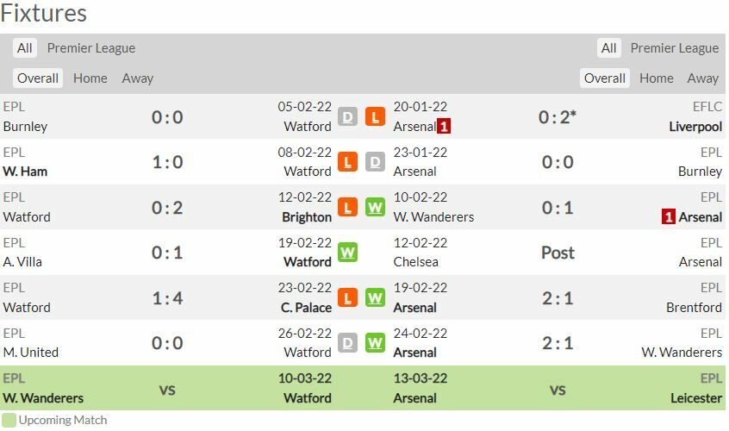Open the upcoming Arsenal vs Leicester match

(558, 389)
